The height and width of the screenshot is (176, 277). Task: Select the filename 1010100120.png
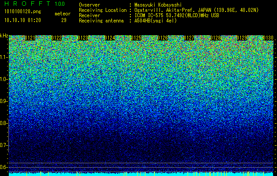(23, 11)
